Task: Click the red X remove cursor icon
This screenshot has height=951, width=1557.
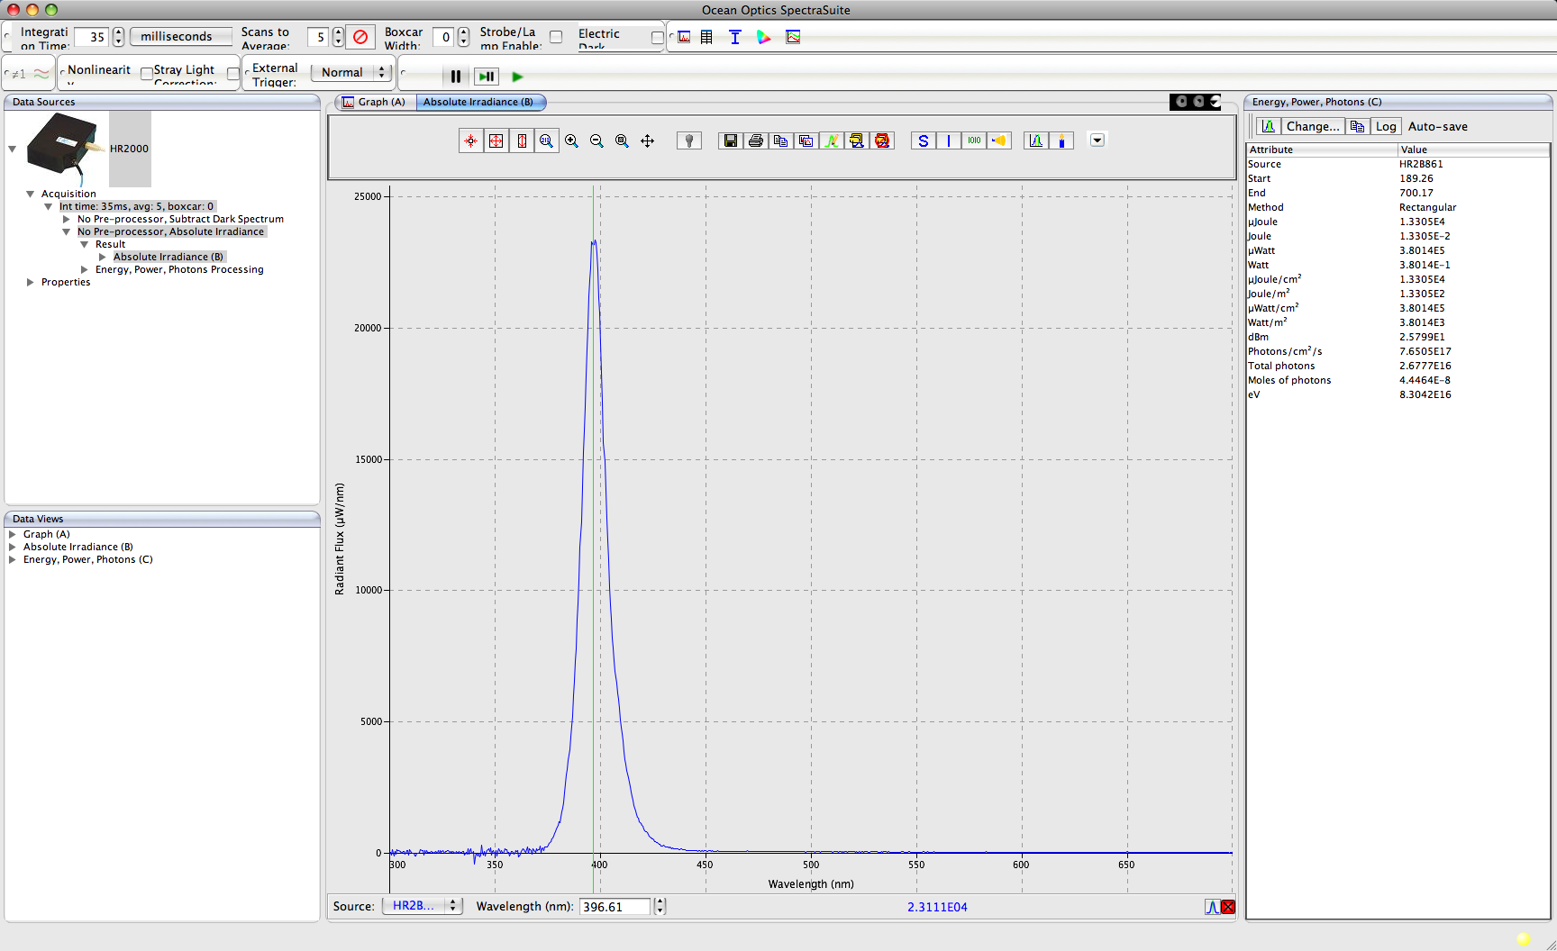Action: coord(1228,907)
